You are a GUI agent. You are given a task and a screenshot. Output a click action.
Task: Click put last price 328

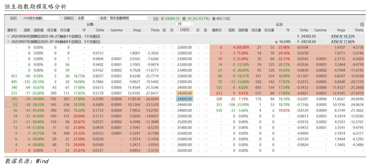click(x=219, y=99)
